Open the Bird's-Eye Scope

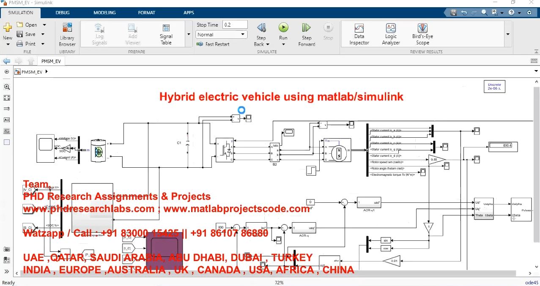click(422, 35)
